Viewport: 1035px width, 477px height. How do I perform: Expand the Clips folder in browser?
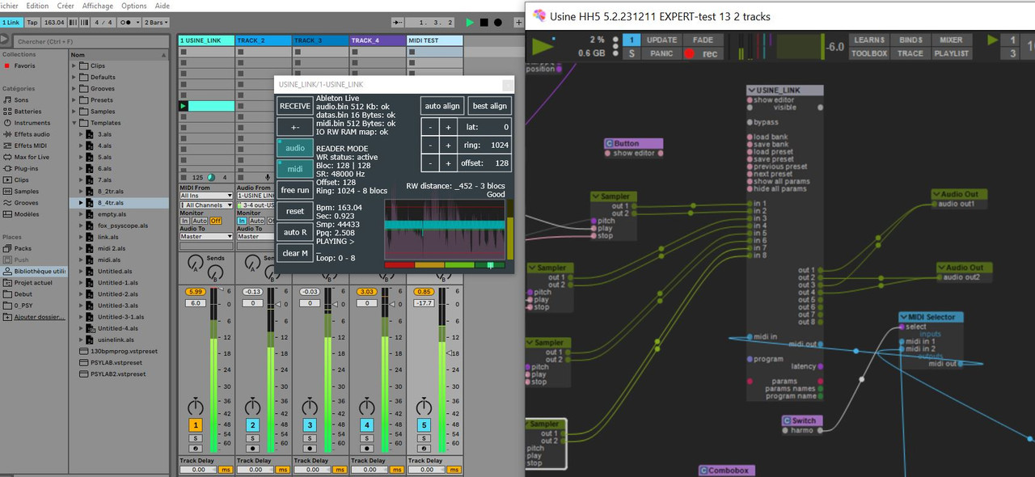(x=74, y=65)
